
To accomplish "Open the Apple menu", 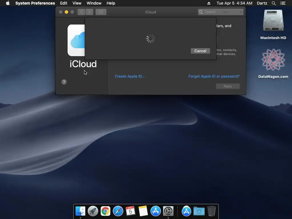I will (8, 3).
